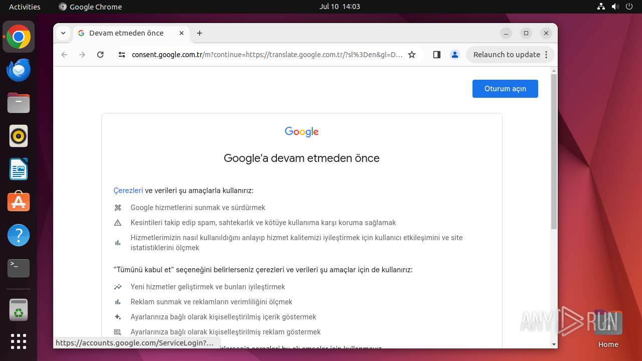Open the Chrome side panel
Viewport: 642px width, 361px height.
(436, 55)
